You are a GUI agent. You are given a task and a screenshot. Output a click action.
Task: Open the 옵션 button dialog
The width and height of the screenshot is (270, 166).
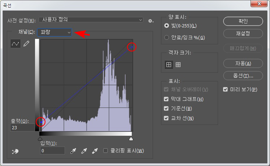click(x=243, y=76)
